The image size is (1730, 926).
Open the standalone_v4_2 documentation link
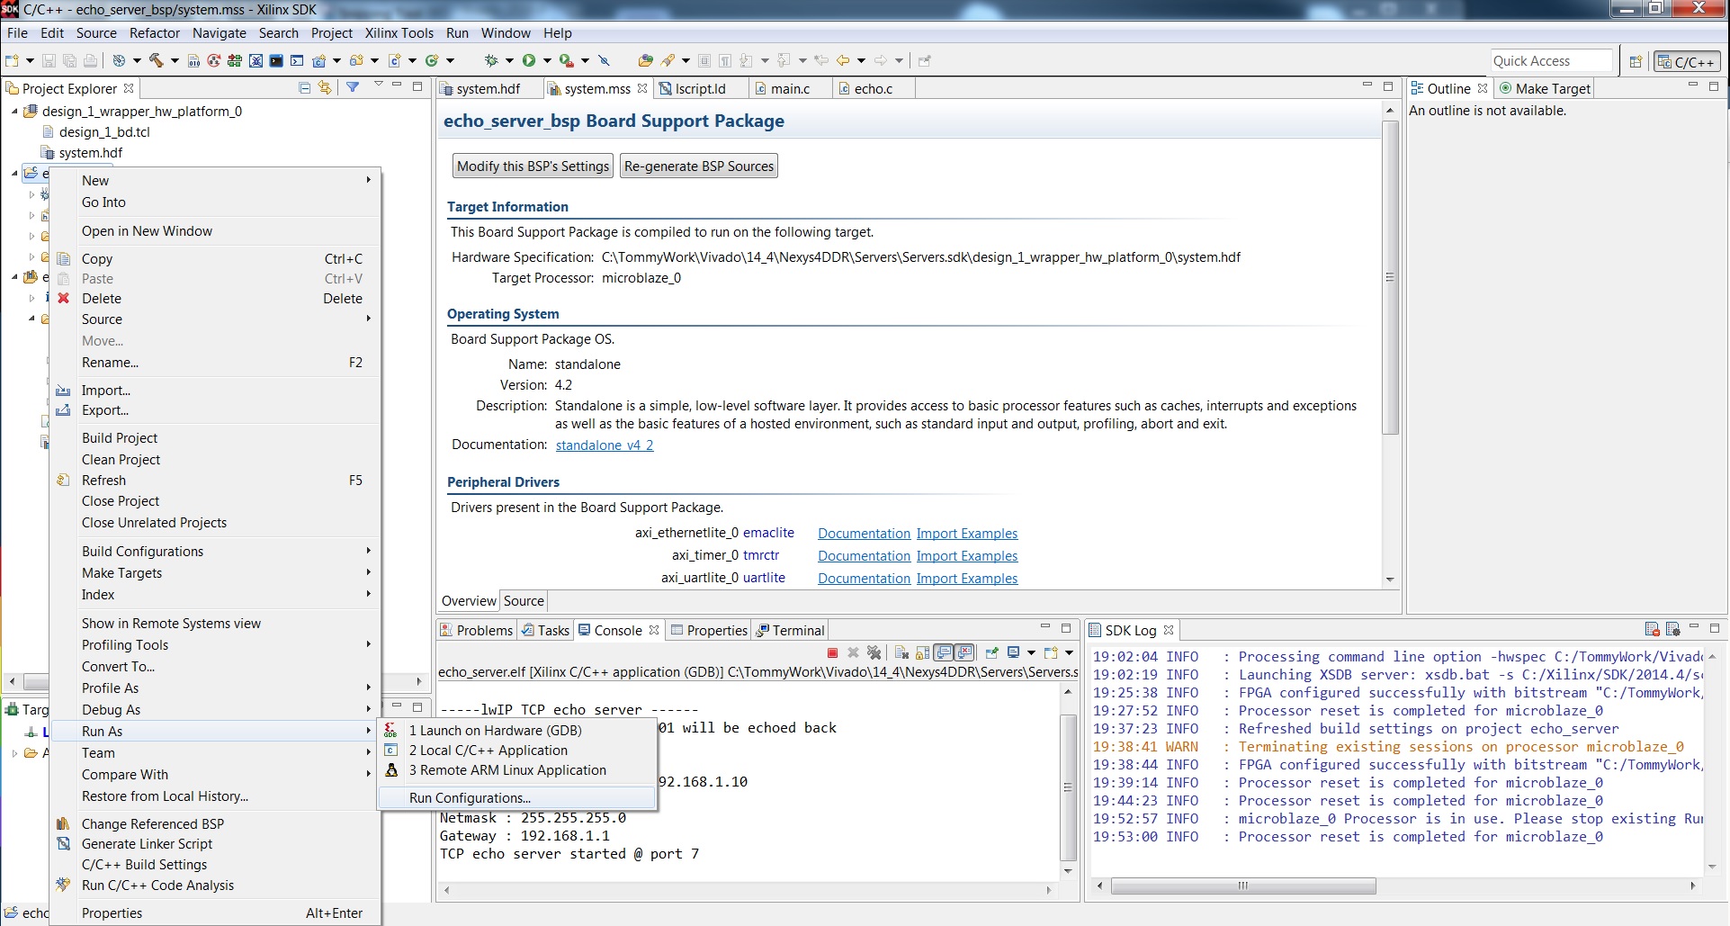point(605,445)
